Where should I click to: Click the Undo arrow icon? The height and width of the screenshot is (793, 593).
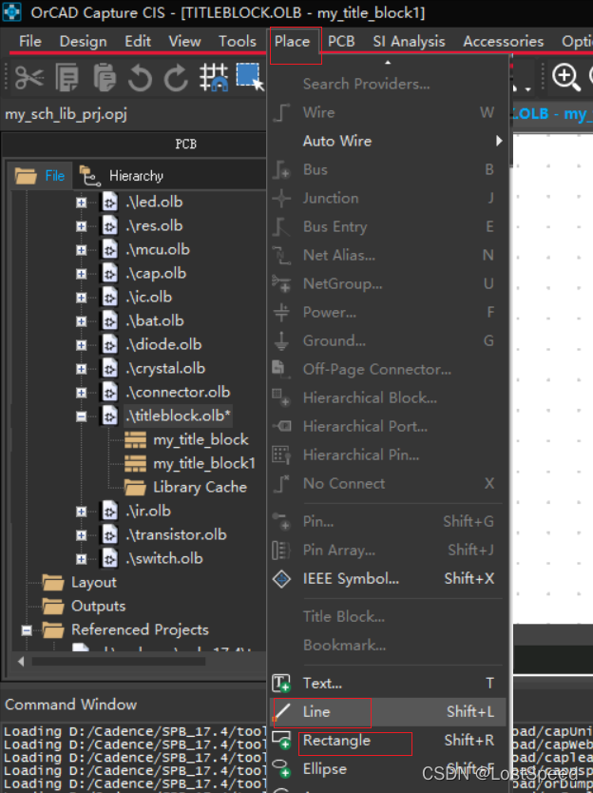(140, 78)
